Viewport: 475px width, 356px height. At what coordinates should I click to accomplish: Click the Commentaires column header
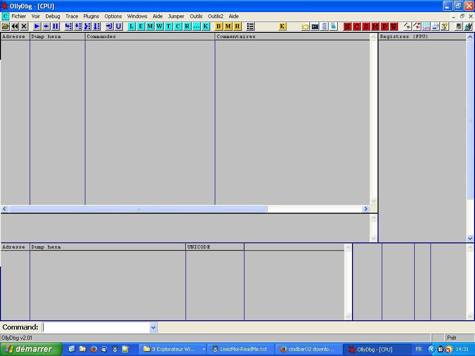pyautogui.click(x=292, y=37)
